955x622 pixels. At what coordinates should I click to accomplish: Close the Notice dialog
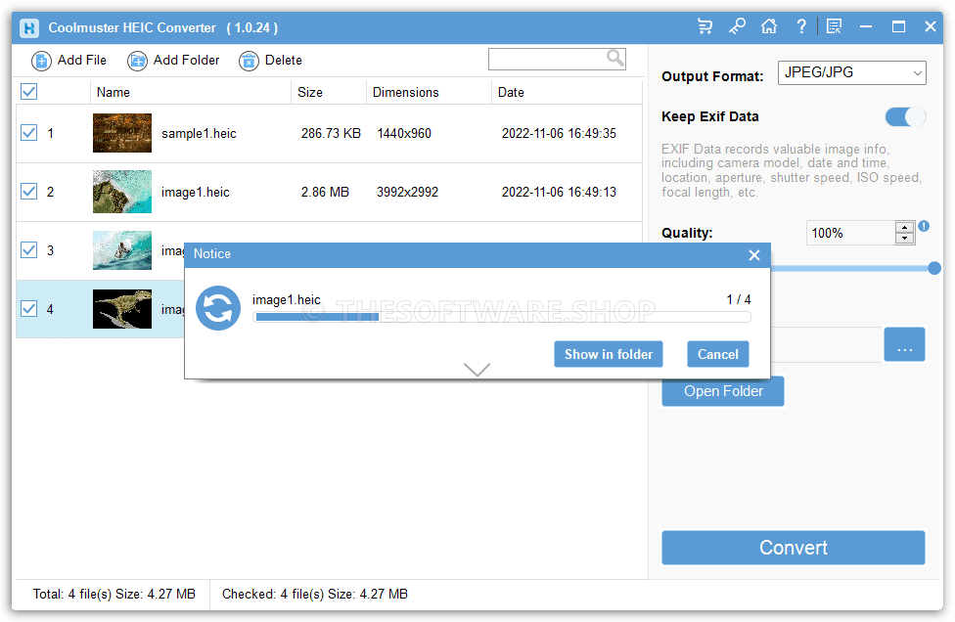pyautogui.click(x=754, y=255)
